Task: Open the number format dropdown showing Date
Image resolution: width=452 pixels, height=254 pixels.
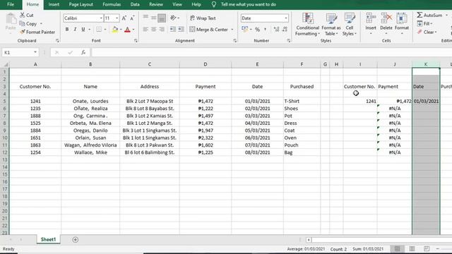Action: coord(285,18)
